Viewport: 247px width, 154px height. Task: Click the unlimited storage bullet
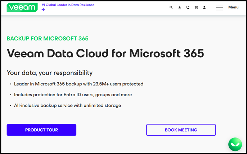[67, 105]
